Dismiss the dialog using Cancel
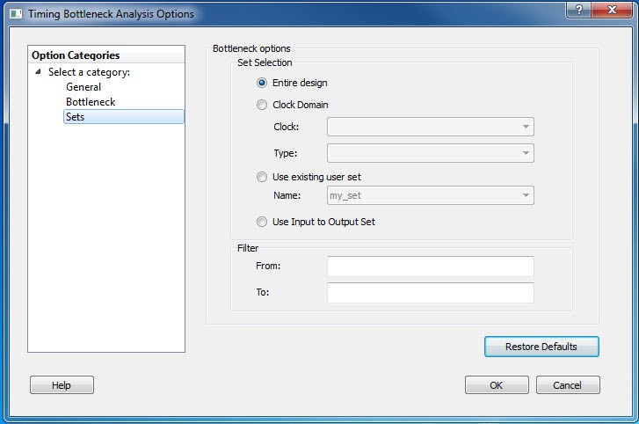Screen dimensions: 639x424 point(567,385)
